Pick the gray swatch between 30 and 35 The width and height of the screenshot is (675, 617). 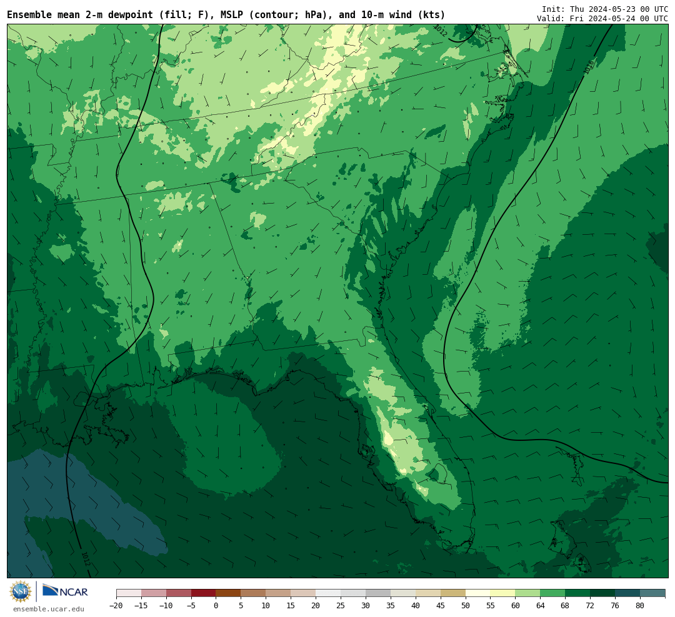point(378,593)
